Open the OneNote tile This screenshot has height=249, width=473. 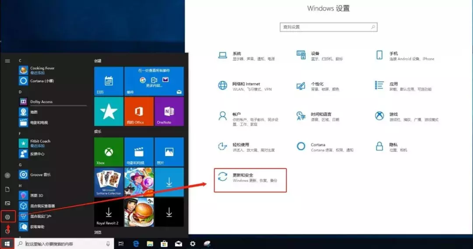tap(169, 111)
